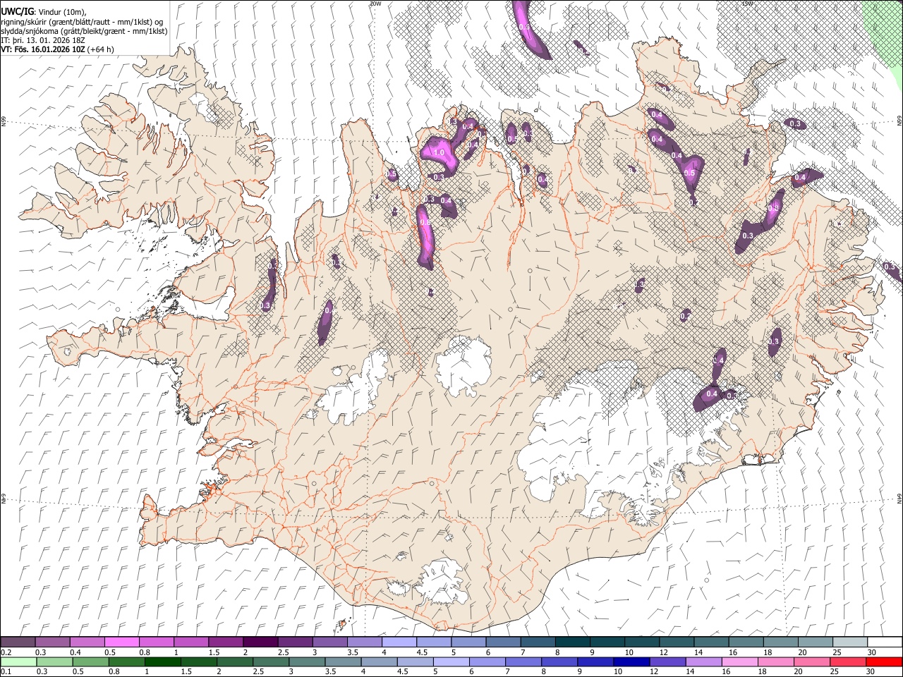Viewport: 903px width, 677px height.
Task: Select the lower-row bright red swatch after 30
Action: [885, 661]
